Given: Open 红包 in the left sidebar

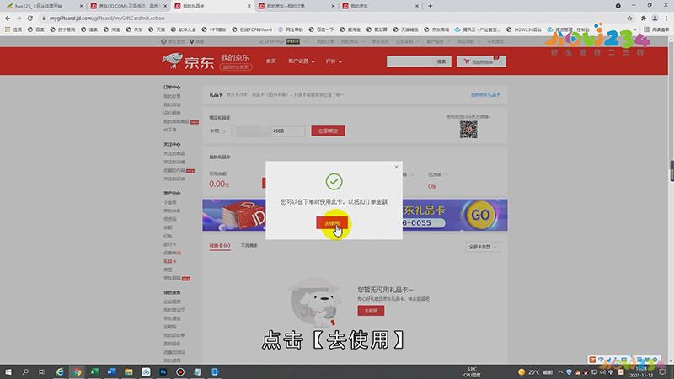Looking at the screenshot, I should click(x=168, y=236).
